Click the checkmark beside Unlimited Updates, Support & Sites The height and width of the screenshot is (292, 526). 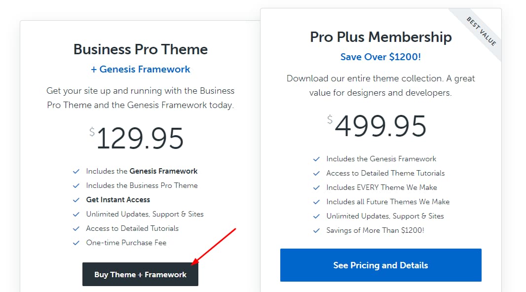(76, 214)
